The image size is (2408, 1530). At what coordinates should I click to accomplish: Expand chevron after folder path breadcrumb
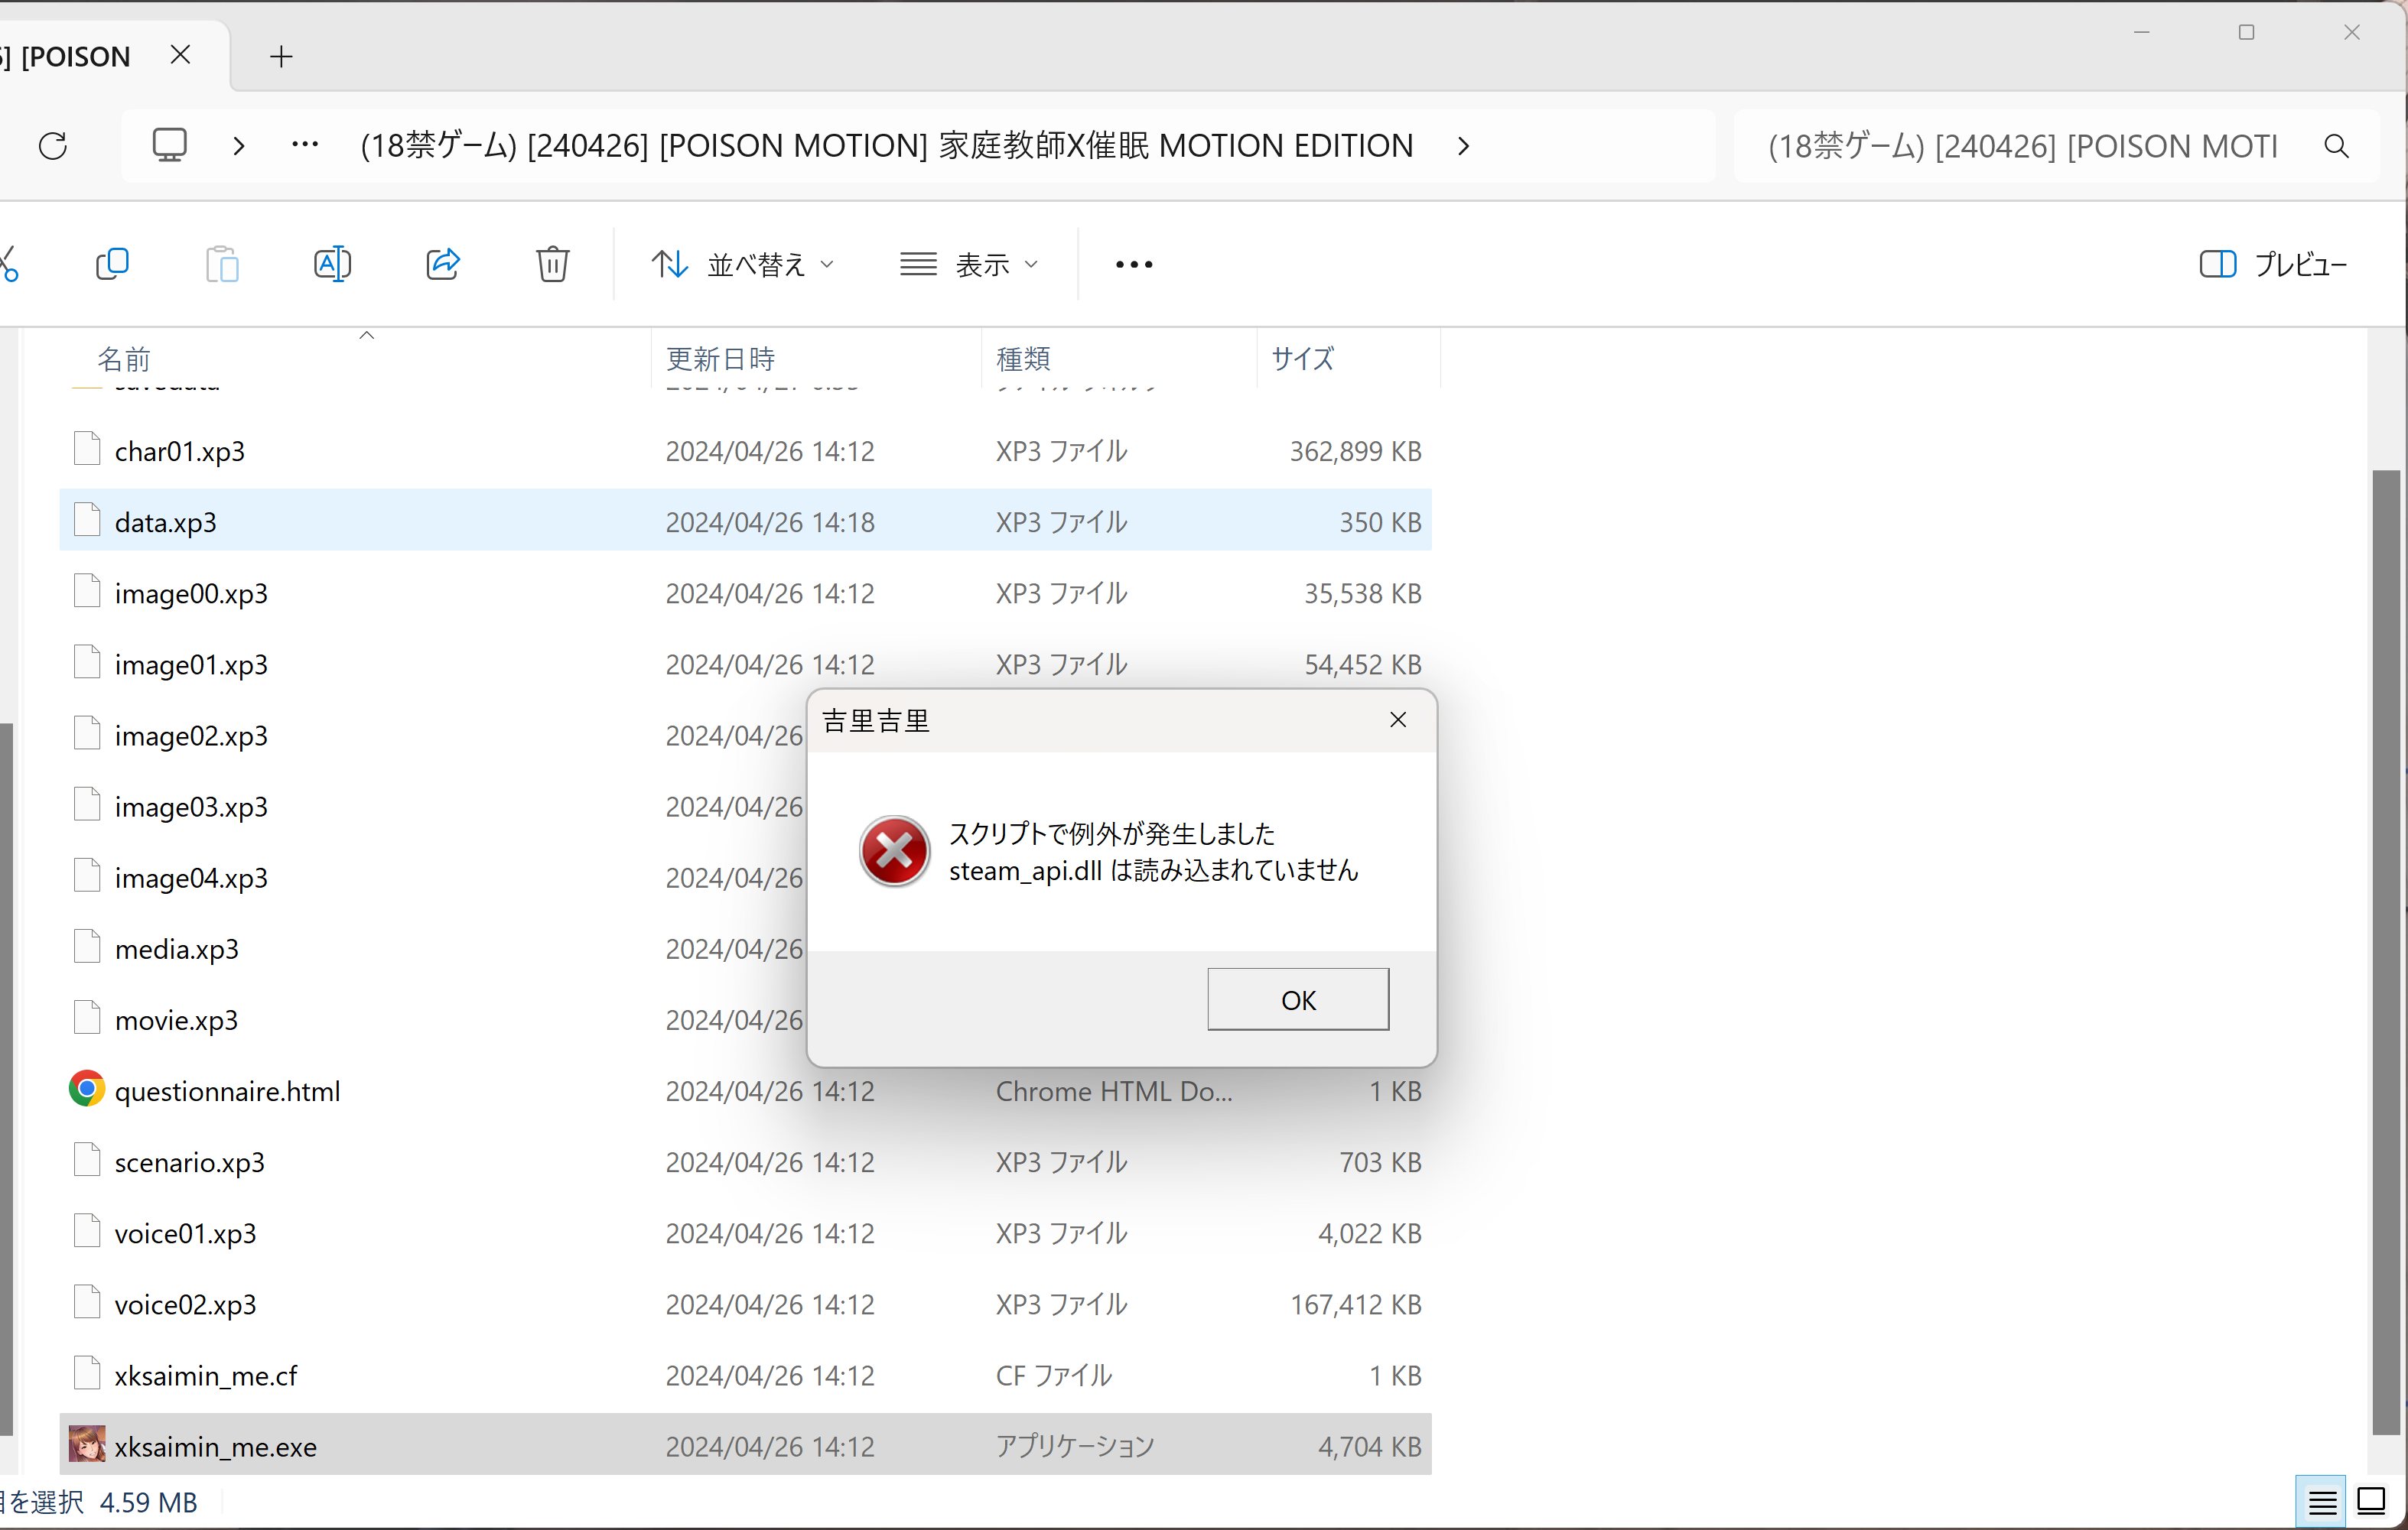coord(1463,146)
